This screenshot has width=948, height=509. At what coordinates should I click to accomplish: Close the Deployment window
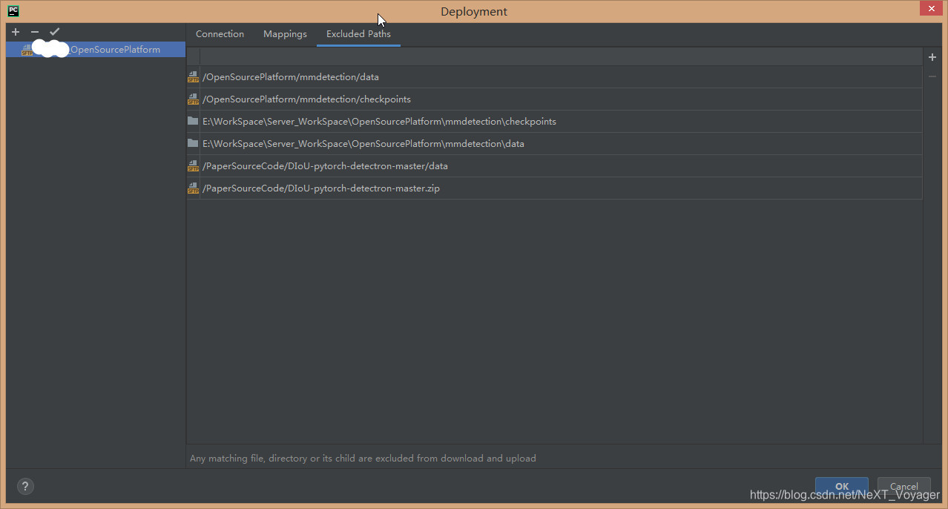pyautogui.click(x=930, y=8)
